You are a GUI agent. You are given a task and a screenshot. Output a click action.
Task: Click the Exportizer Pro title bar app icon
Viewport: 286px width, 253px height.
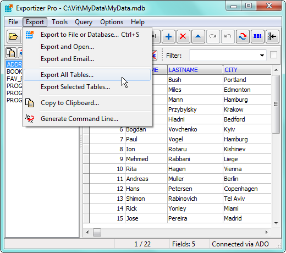click(9, 8)
